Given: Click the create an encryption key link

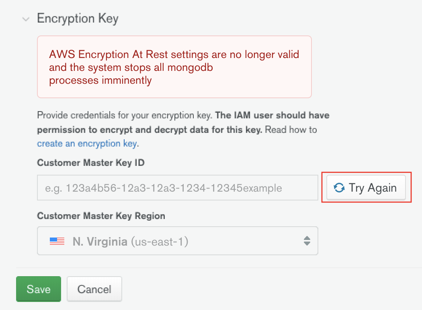Looking at the screenshot, I should pyautogui.click(x=86, y=143).
